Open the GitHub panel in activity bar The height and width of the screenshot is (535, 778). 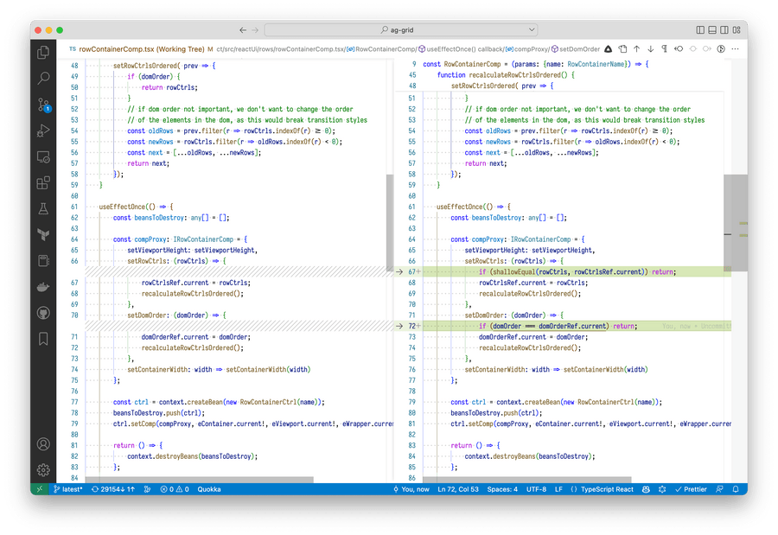click(43, 312)
